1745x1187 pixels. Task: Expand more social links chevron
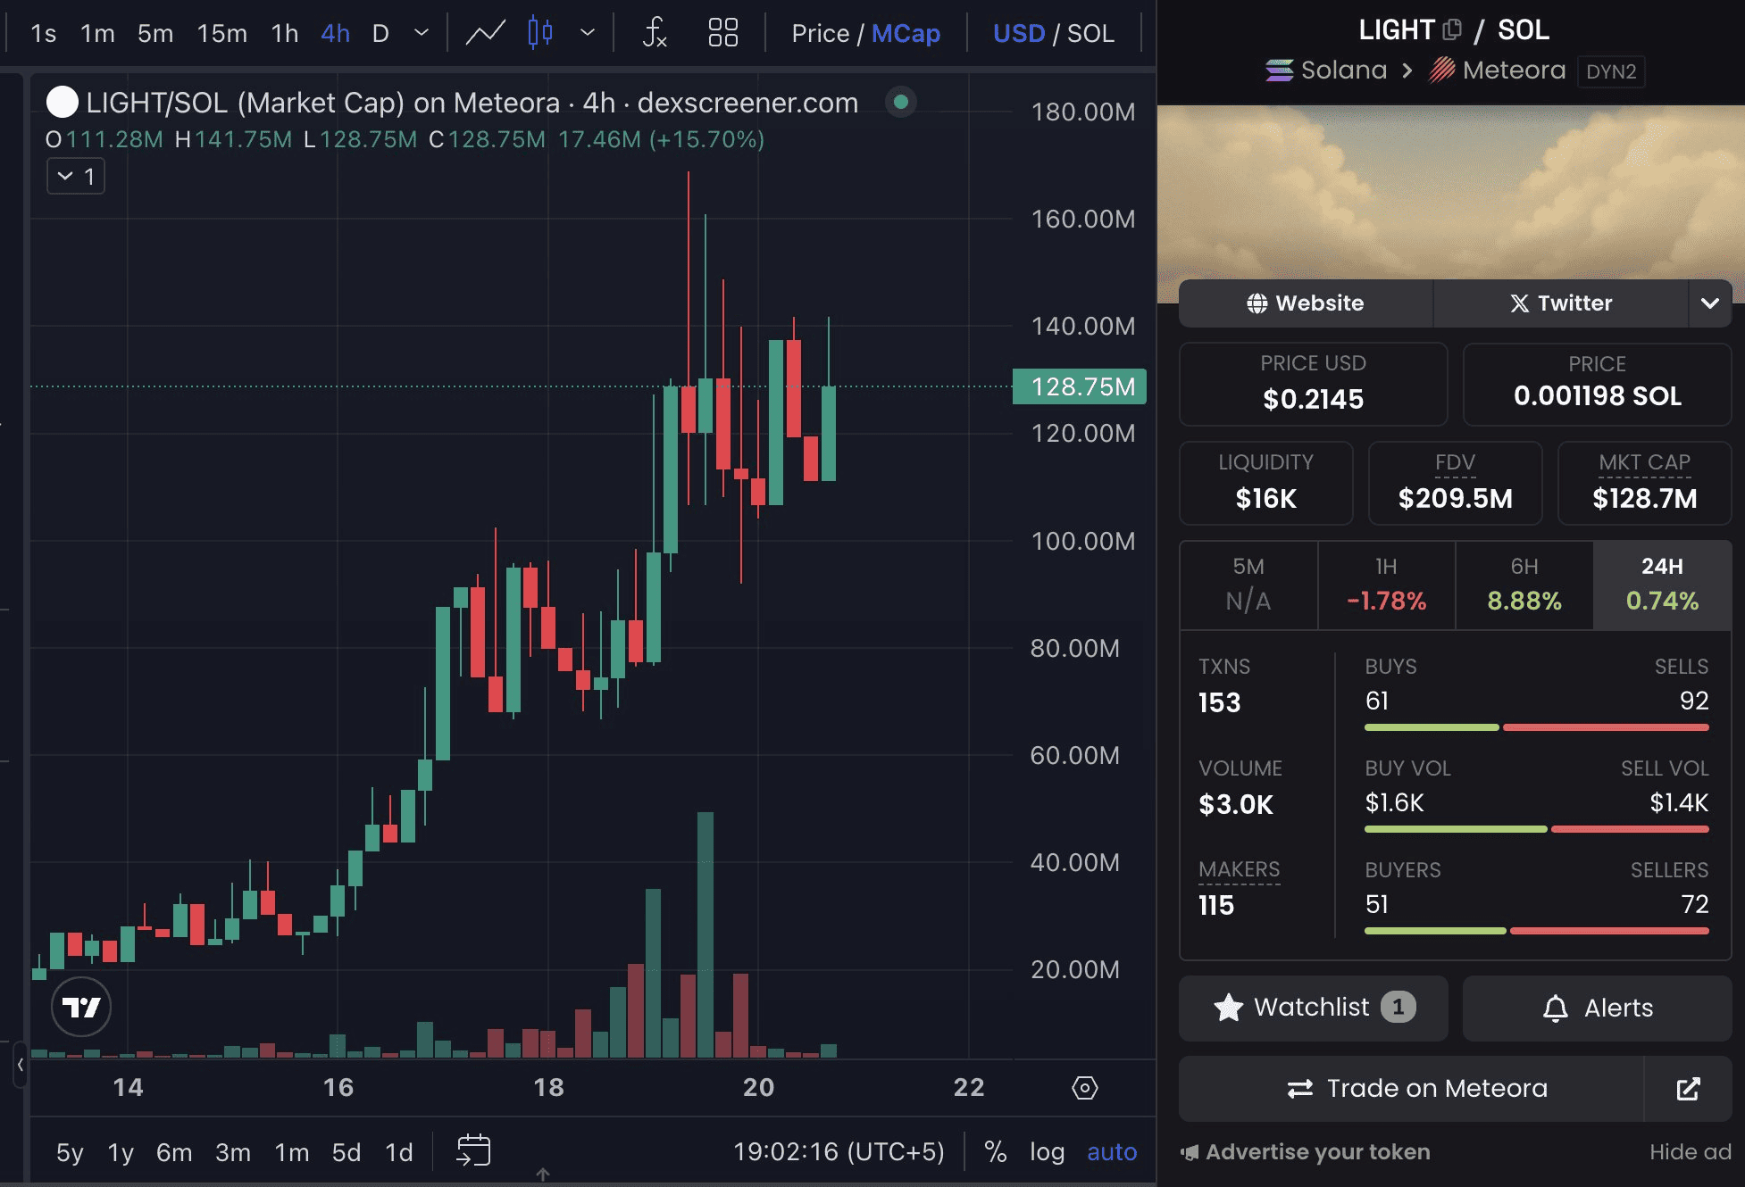click(x=1709, y=303)
